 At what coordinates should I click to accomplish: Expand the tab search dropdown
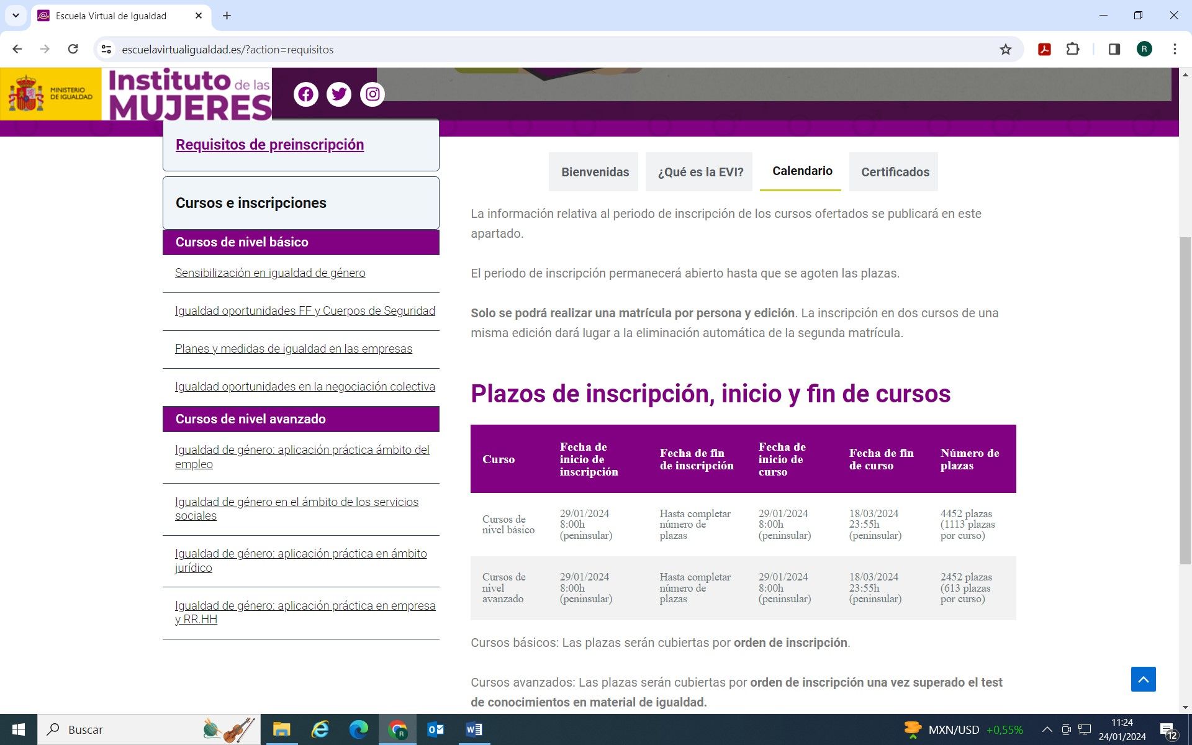(x=16, y=16)
